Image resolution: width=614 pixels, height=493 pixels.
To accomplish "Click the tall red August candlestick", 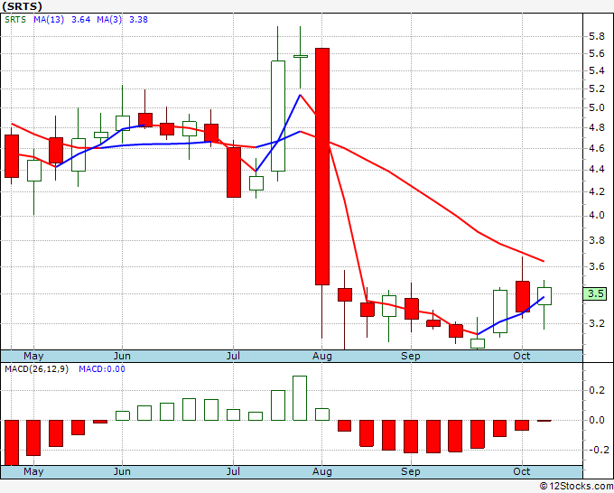I will click(x=322, y=166).
